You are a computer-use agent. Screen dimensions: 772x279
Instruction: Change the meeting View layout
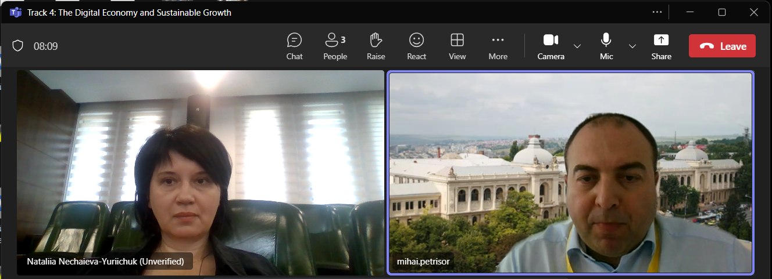click(457, 46)
